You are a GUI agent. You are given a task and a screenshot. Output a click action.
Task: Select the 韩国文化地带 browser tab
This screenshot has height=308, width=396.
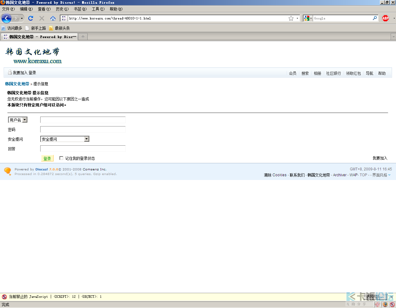coord(40,37)
